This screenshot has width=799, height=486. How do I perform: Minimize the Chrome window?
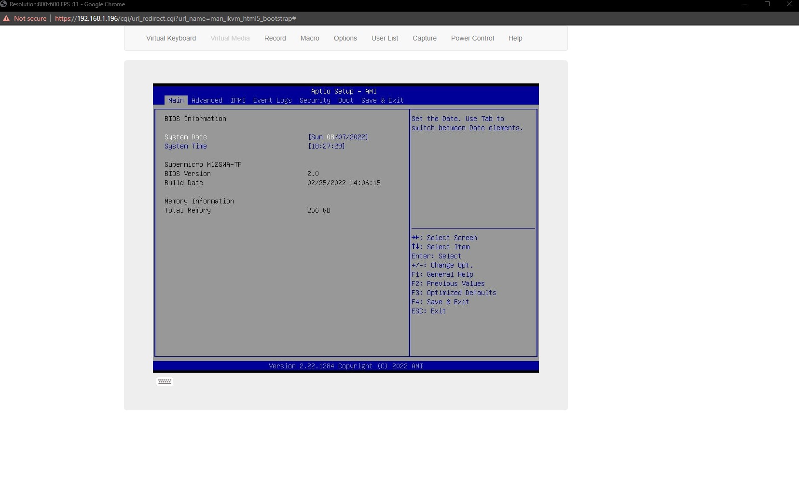pos(745,4)
